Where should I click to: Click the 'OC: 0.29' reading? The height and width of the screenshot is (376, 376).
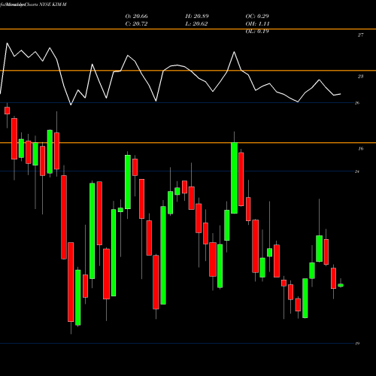(257, 17)
